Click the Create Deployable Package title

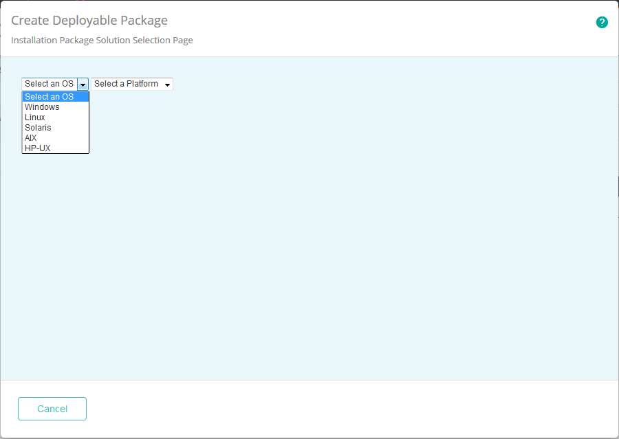click(x=89, y=21)
